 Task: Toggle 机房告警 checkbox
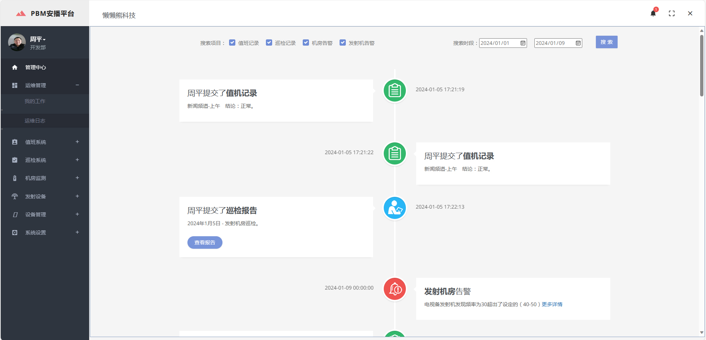[306, 43]
